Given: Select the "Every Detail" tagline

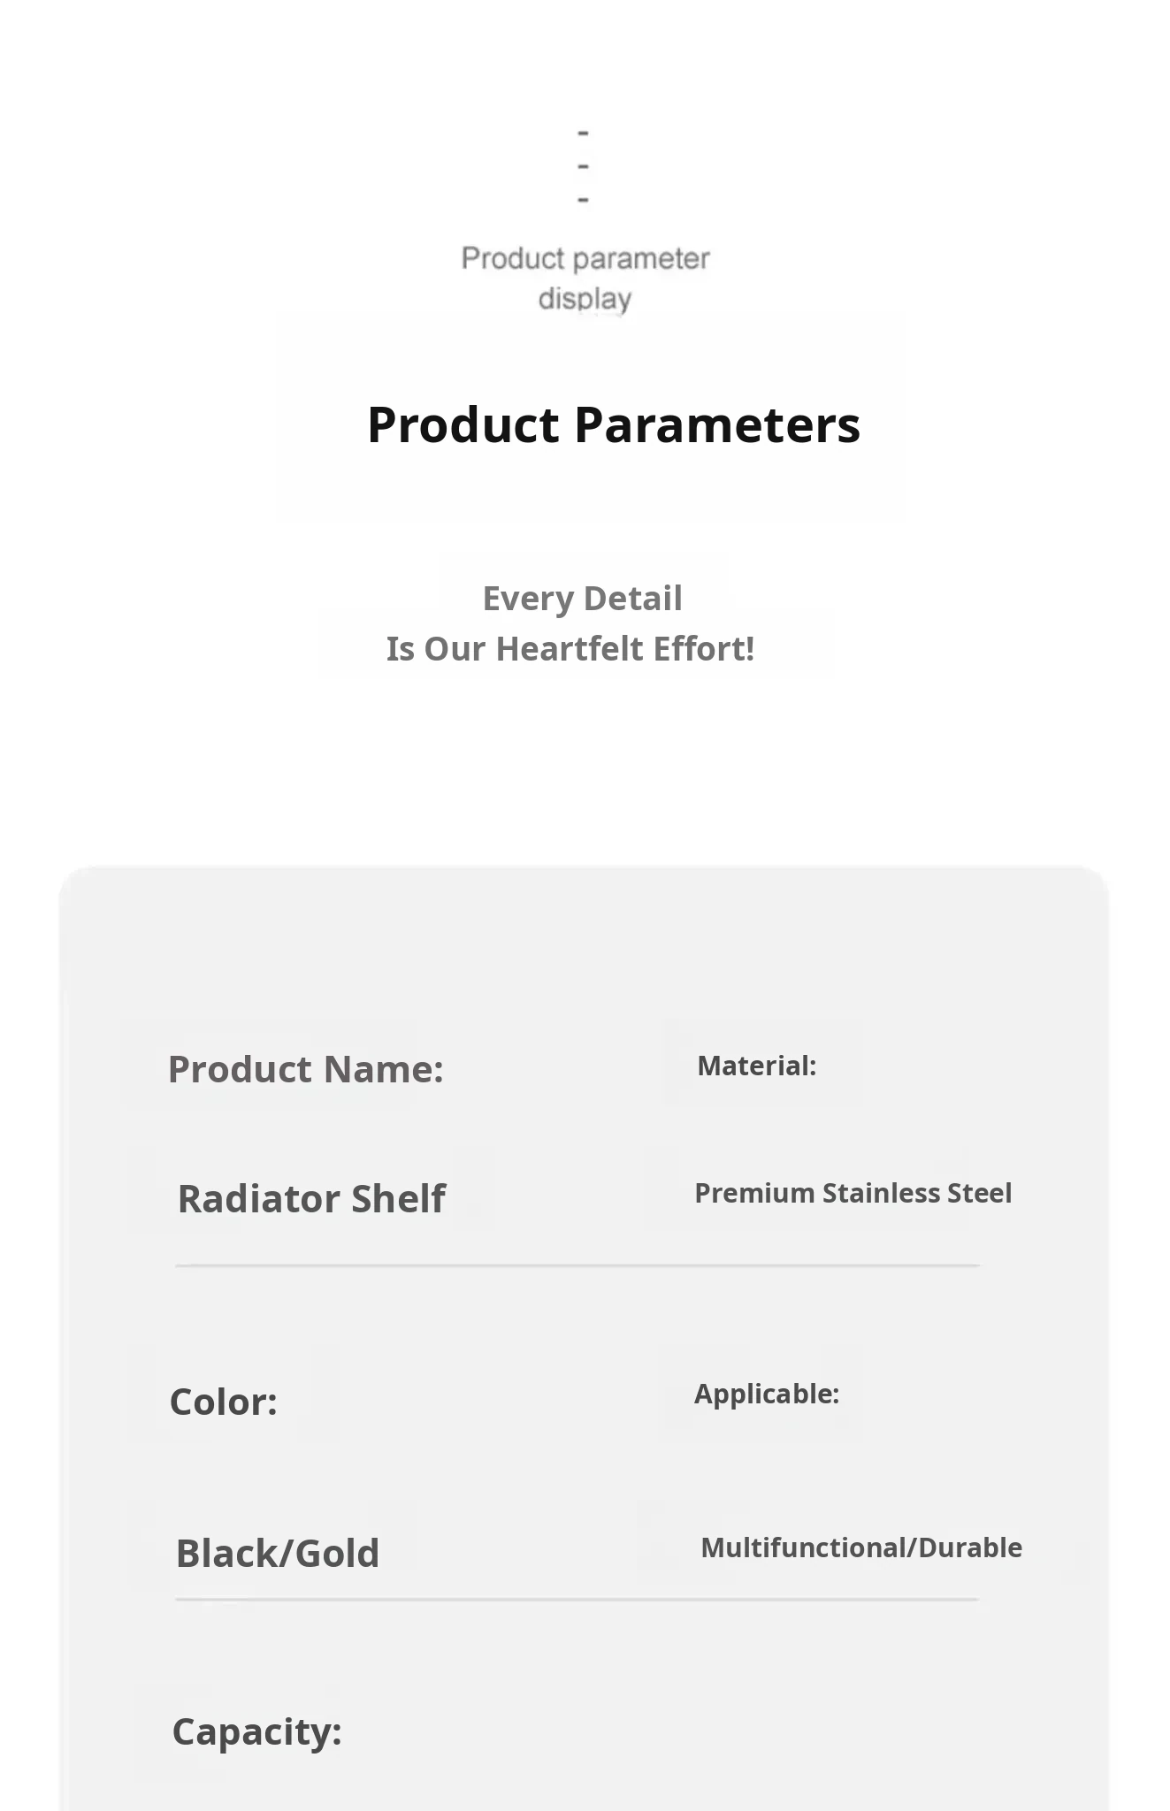Looking at the screenshot, I should tap(582, 599).
